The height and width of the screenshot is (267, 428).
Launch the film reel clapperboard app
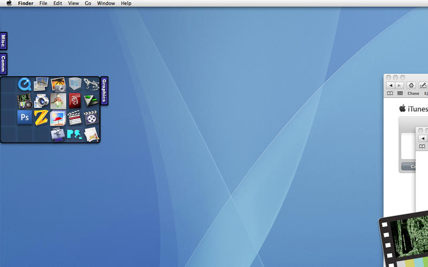click(x=91, y=118)
